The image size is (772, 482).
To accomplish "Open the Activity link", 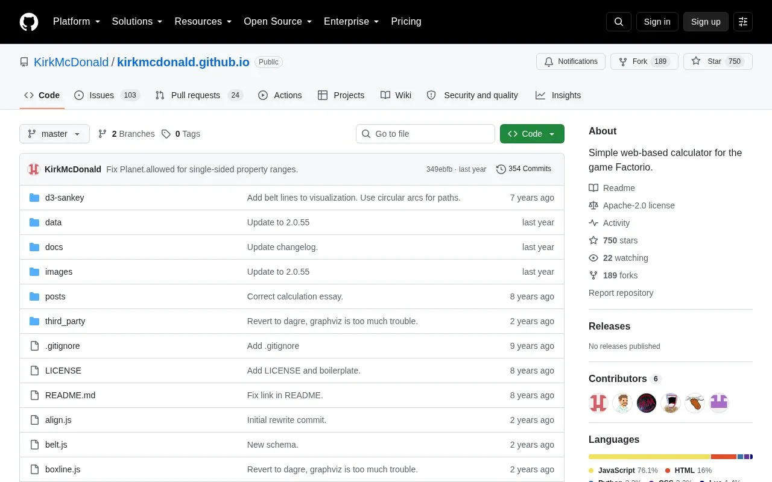I will [609, 223].
